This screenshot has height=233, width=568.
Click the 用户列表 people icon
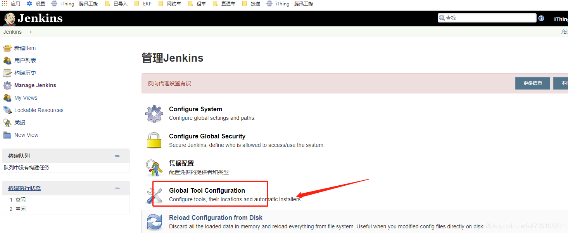click(x=7, y=60)
